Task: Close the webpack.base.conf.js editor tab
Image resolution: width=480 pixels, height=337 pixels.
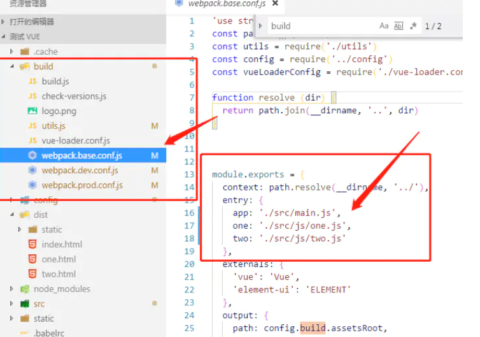Action: (x=275, y=3)
